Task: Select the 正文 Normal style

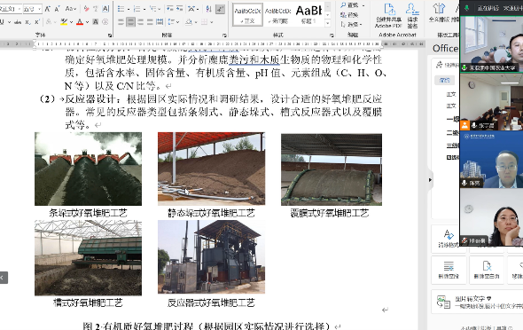Action: click(x=248, y=15)
